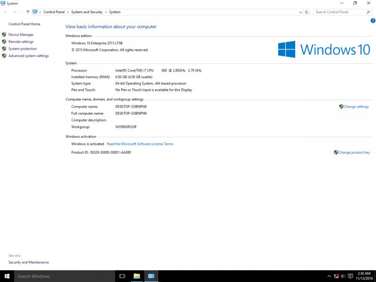The height and width of the screenshot is (282, 376).
Task: Open Advanced system settings link
Action: 29,56
